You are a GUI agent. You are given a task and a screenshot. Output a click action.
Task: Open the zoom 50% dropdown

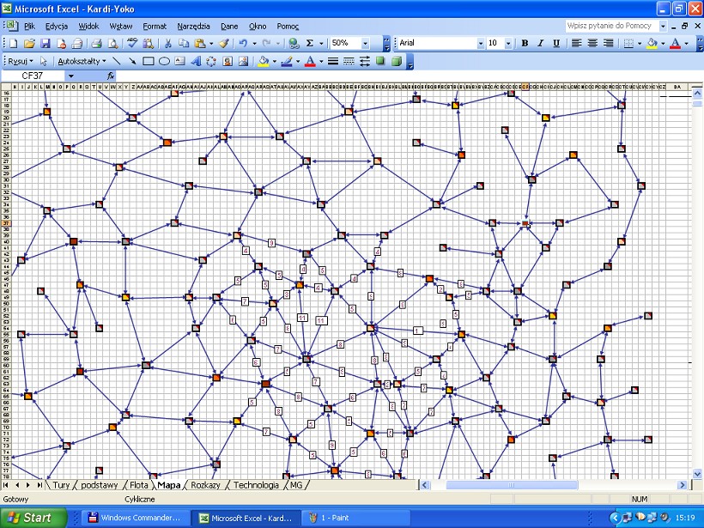point(365,44)
